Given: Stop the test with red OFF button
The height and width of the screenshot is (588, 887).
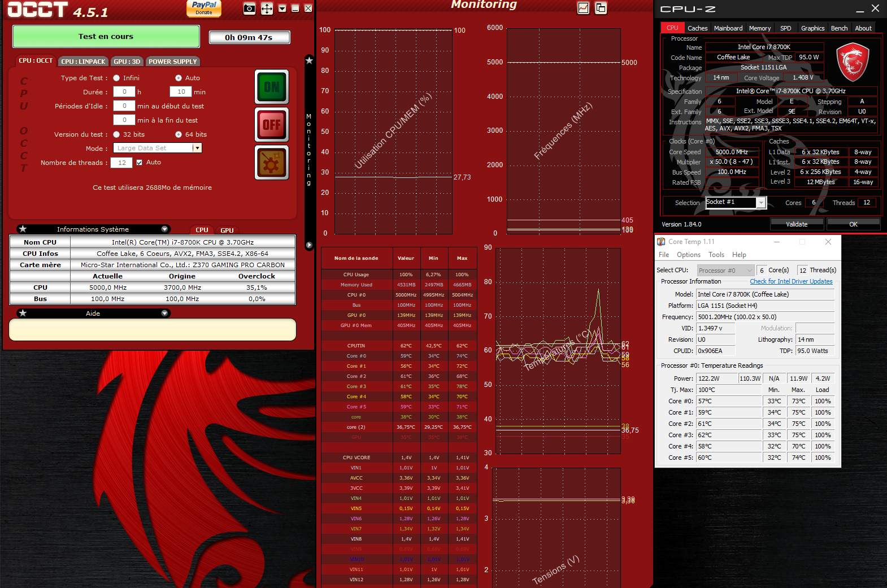Looking at the screenshot, I should click(272, 125).
